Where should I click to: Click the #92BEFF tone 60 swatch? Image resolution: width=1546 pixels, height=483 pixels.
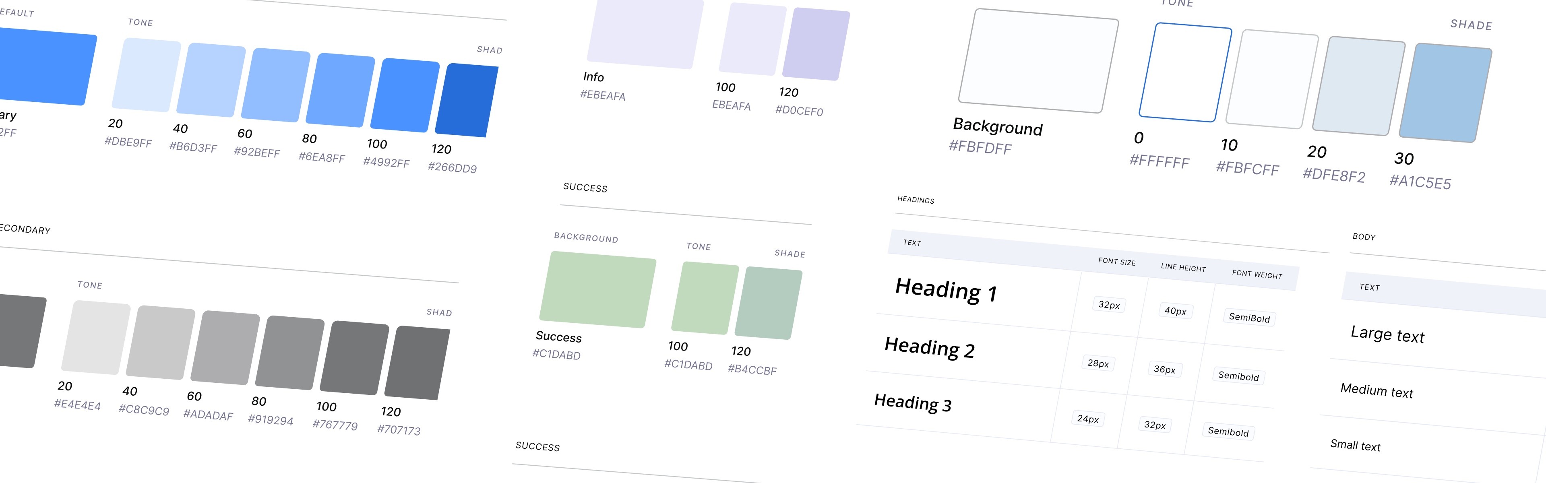click(x=275, y=85)
